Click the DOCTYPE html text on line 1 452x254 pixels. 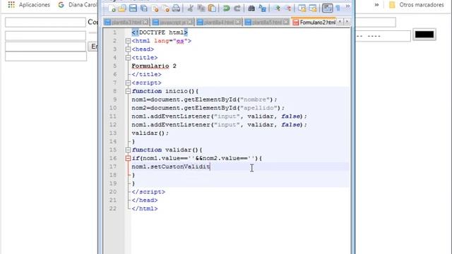tap(160, 32)
